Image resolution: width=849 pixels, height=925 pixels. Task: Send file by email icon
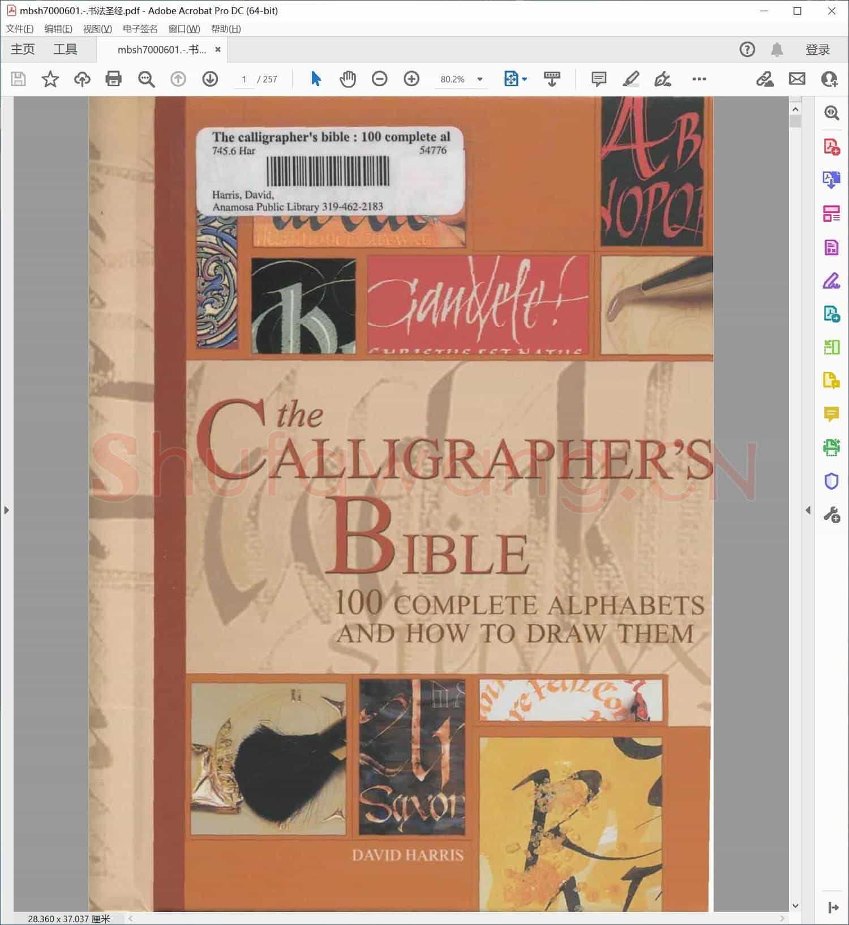click(797, 79)
